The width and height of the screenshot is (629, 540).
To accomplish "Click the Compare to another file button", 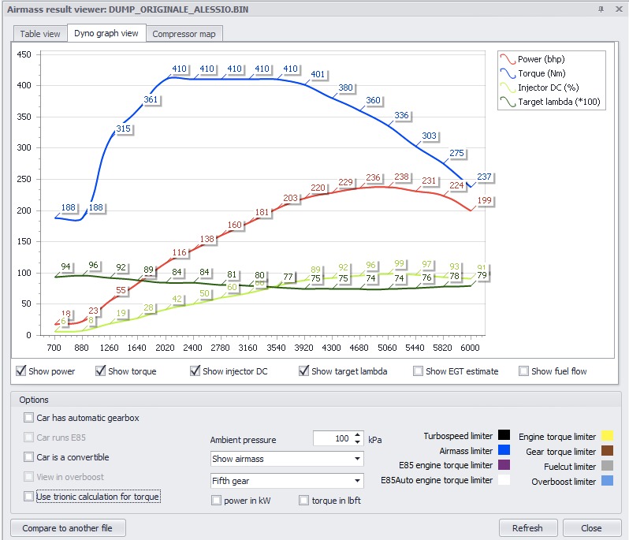I will click(x=68, y=528).
